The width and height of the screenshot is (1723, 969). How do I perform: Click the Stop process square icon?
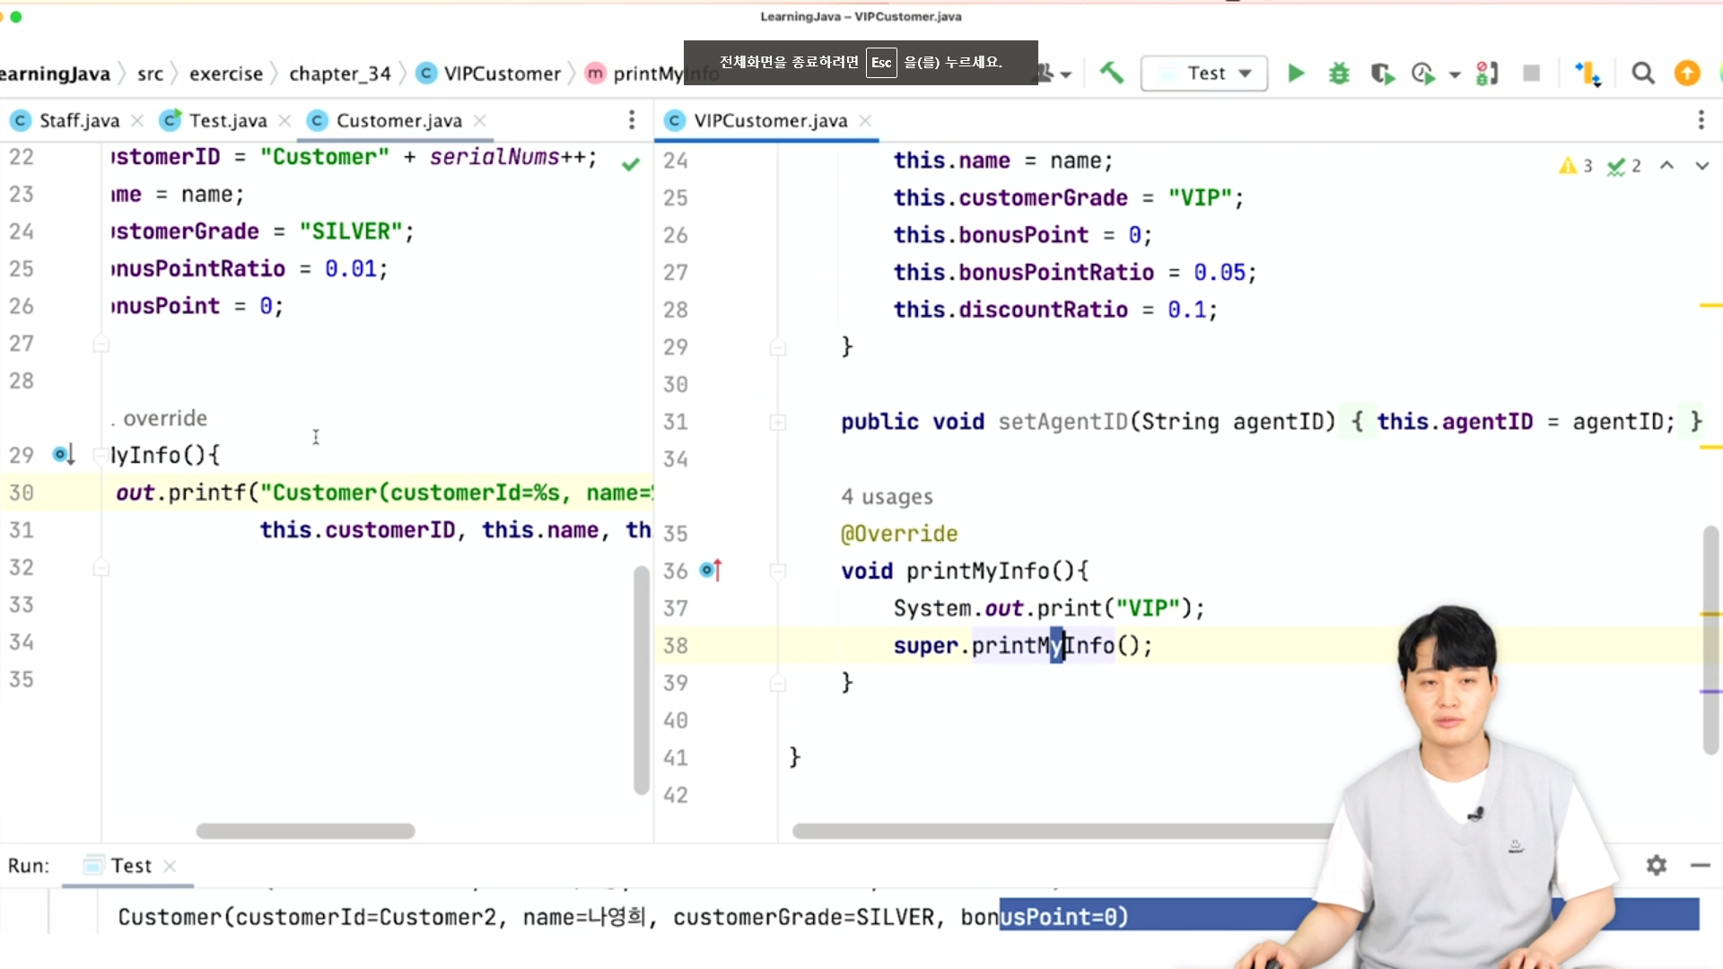pos(1531,73)
